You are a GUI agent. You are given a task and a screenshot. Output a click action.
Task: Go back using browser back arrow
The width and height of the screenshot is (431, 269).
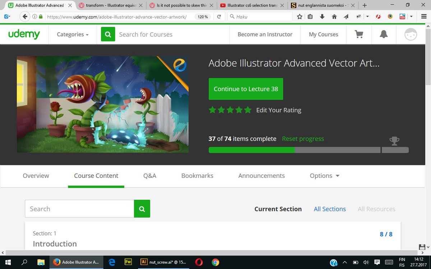[x=25, y=16]
